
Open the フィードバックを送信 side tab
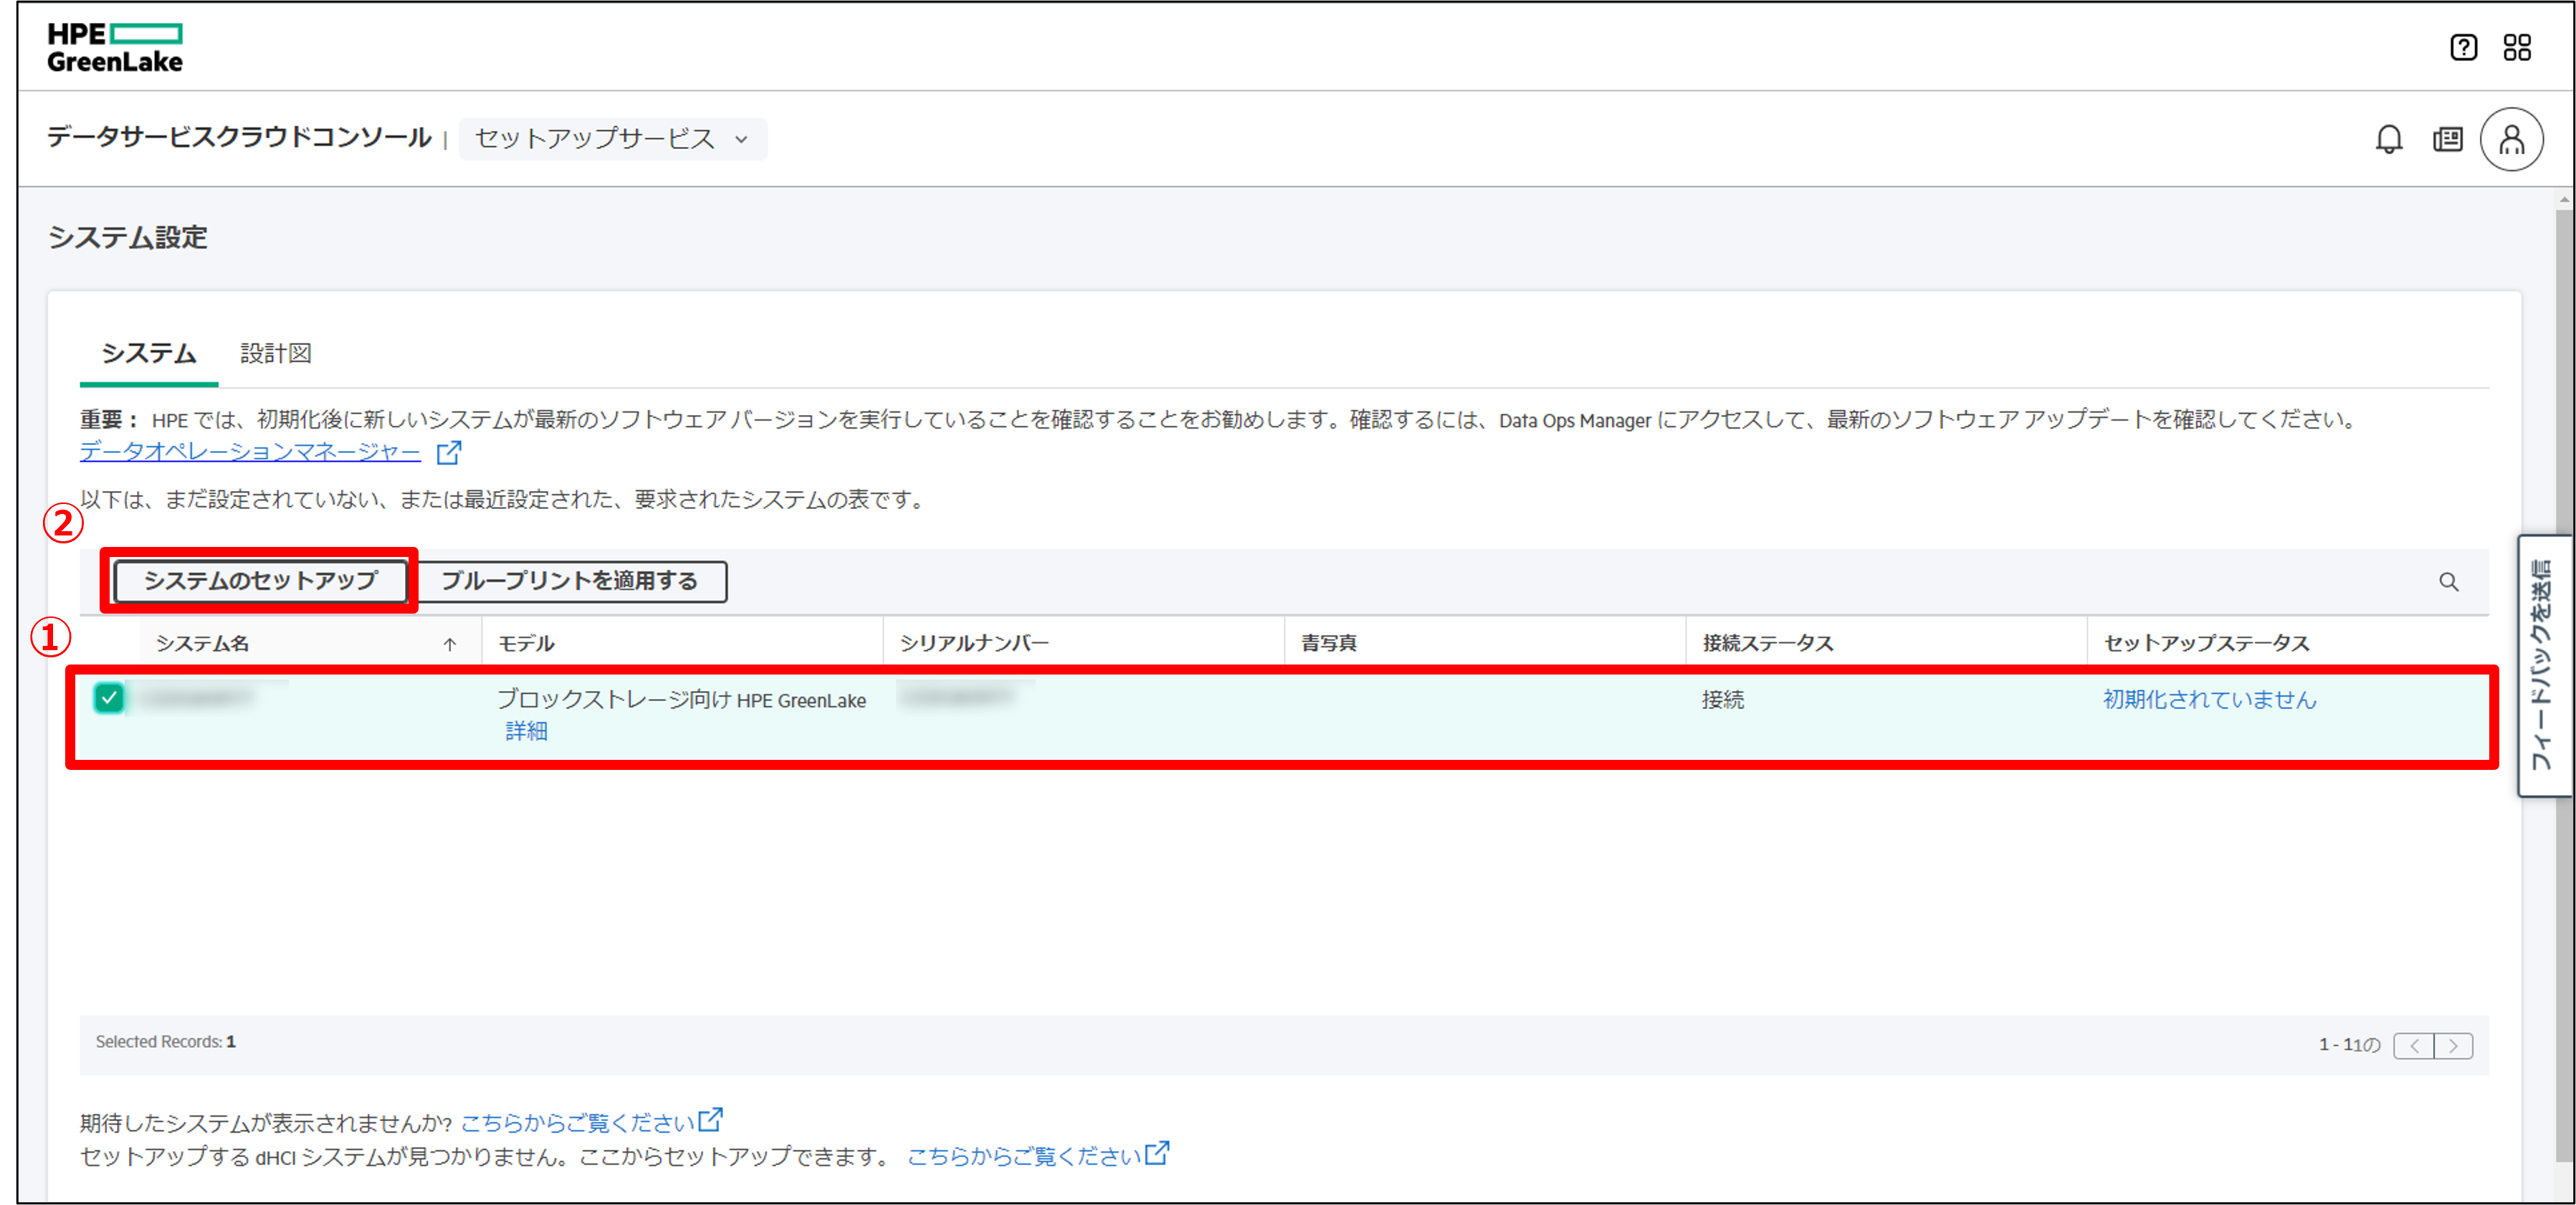pyautogui.click(x=2544, y=665)
